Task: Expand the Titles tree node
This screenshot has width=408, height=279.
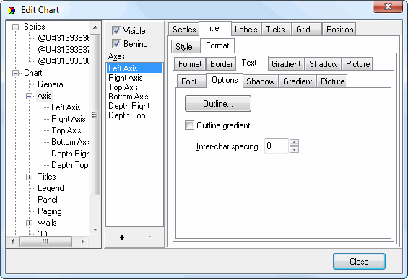Action: 29,177
